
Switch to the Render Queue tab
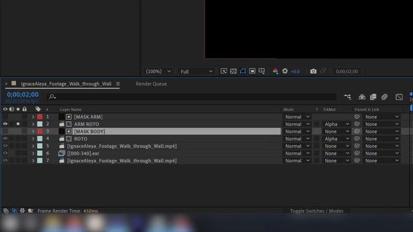pos(151,84)
